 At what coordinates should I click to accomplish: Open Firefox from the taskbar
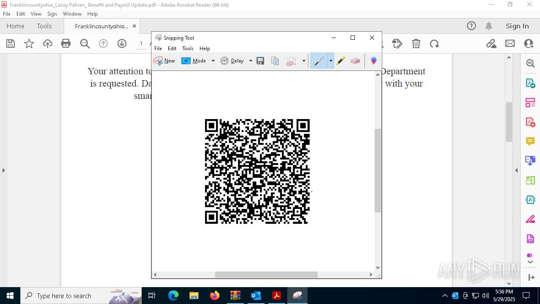tap(215, 296)
